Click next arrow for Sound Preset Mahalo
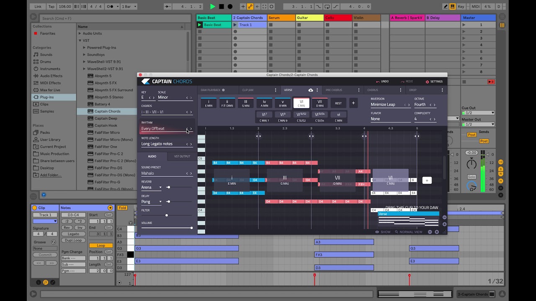This screenshot has width=536, height=301. coord(191,173)
